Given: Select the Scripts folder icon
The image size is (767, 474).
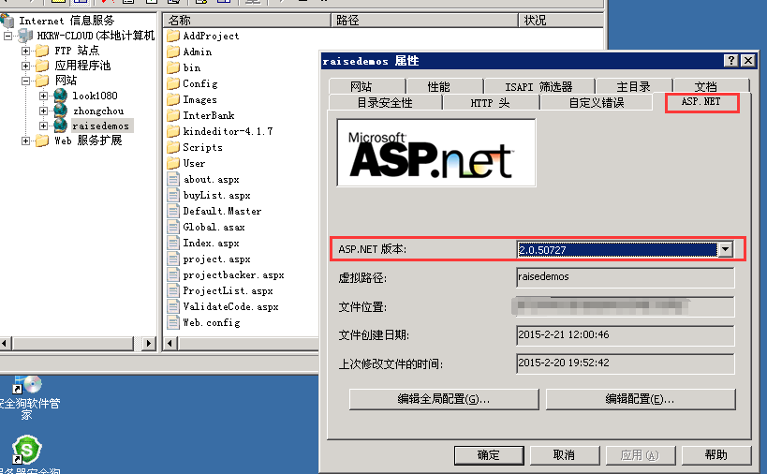Looking at the screenshot, I should pos(173,147).
